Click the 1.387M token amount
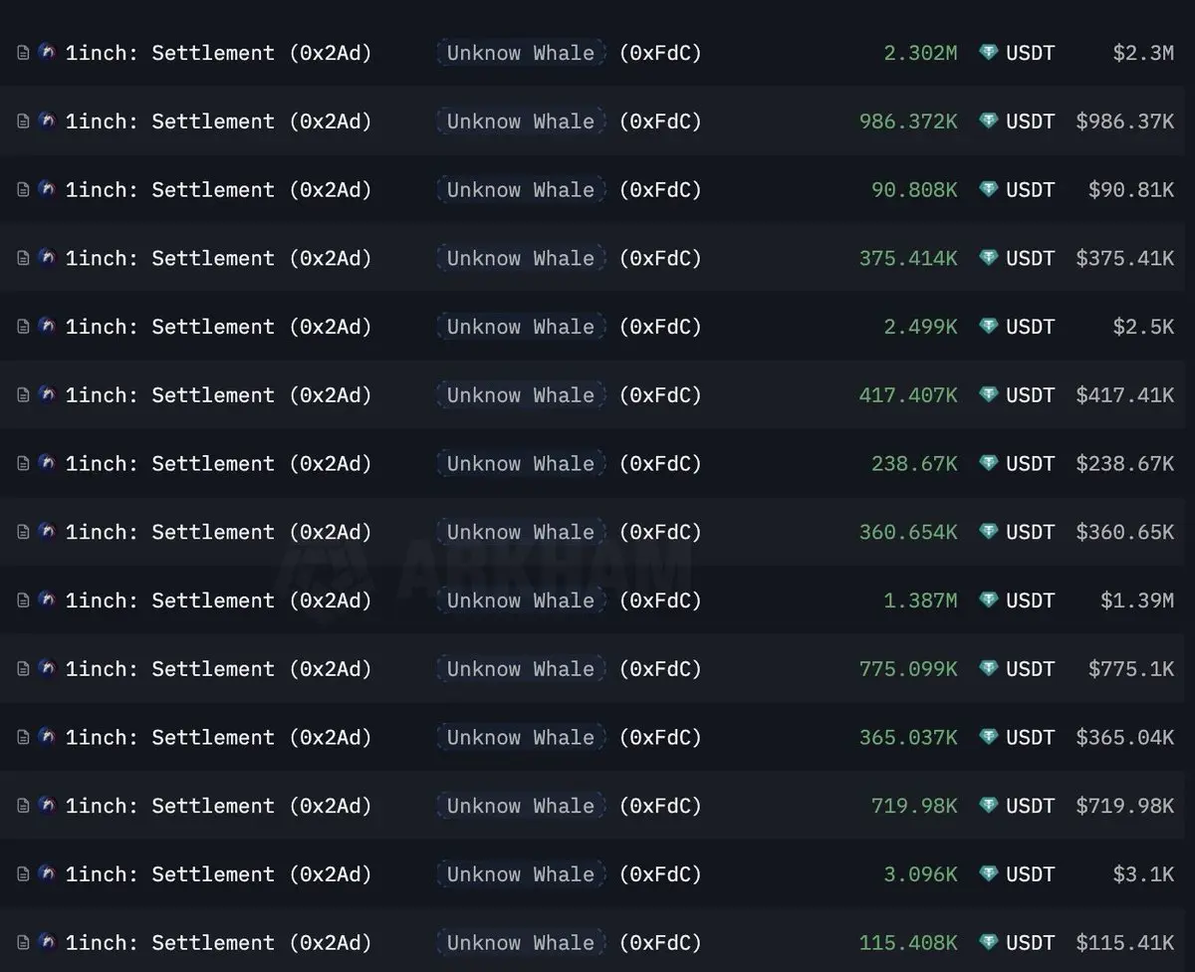 pyautogui.click(x=920, y=601)
